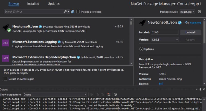Image resolution: width=206 pixels, height=111 pixels.
Task: Toggle auto hide pin on Output
Action: click(200, 89)
